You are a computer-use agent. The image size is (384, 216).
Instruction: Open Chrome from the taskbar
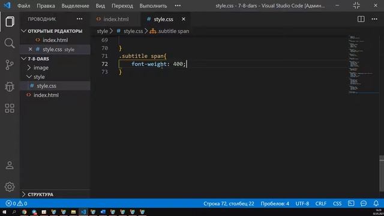coord(24,212)
